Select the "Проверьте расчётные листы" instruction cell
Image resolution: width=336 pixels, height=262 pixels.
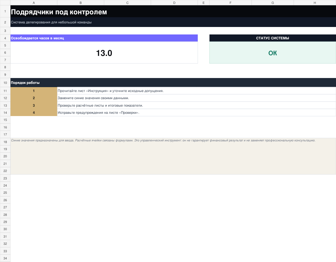(x=196, y=105)
